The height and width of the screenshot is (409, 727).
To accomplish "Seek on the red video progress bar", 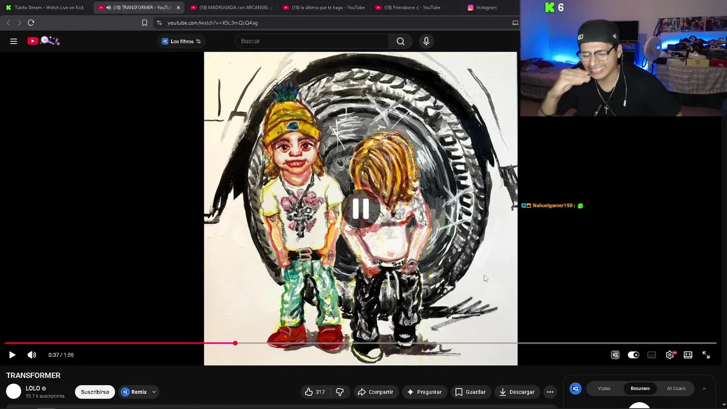I will [x=120, y=343].
